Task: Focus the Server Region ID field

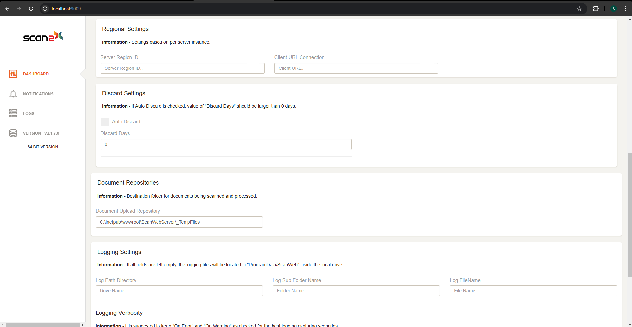Action: [x=182, y=68]
